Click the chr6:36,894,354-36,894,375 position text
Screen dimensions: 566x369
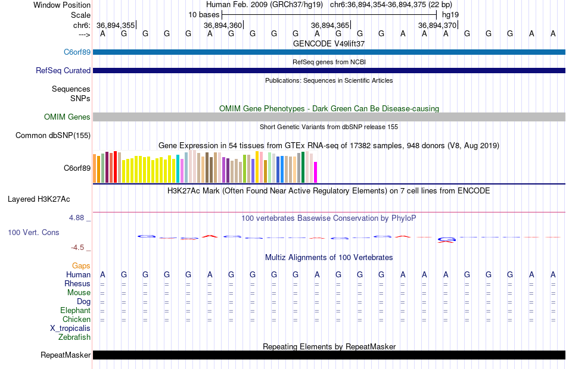(391, 5)
